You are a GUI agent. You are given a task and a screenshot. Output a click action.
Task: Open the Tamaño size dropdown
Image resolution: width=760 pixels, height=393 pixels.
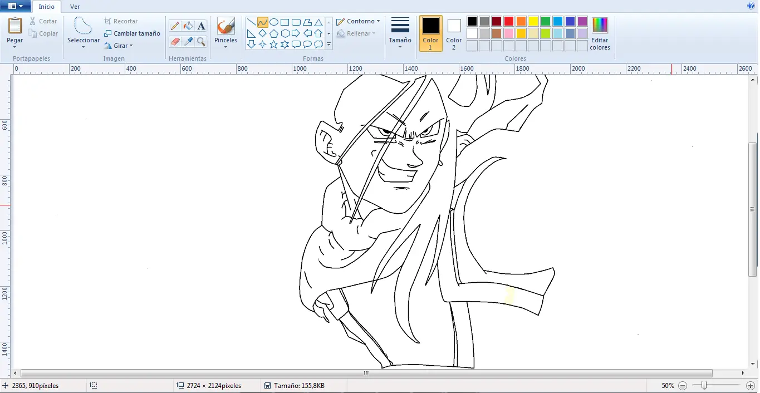click(400, 33)
